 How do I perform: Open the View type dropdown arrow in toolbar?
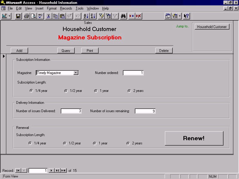(x=10, y=16)
